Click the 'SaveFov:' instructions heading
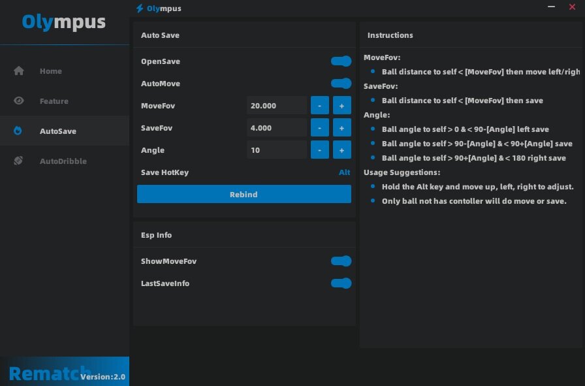This screenshot has height=386, width=585. pyautogui.click(x=381, y=86)
